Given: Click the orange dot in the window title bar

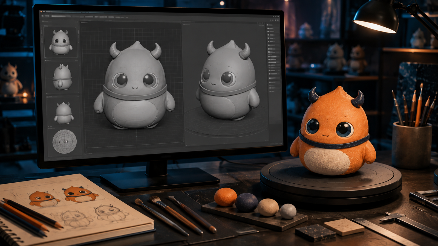Looking at the screenshot, I should pos(41,11).
